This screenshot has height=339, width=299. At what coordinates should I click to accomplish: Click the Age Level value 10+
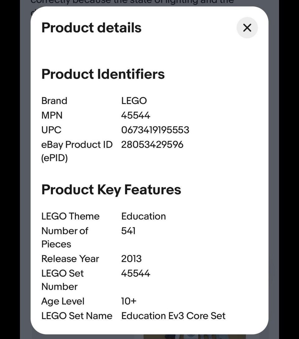pos(129,301)
